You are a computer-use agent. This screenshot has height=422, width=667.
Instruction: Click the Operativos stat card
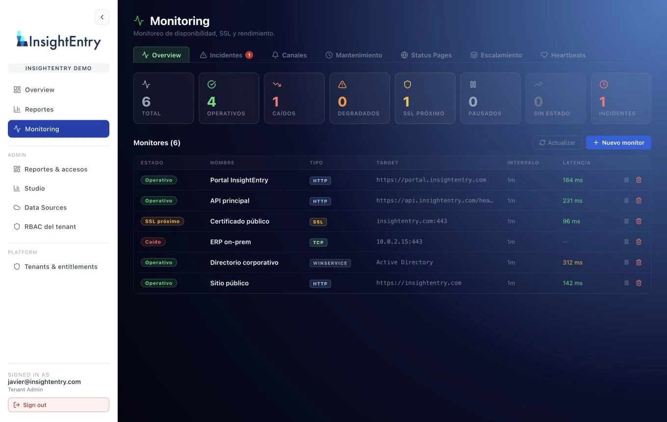pyautogui.click(x=229, y=98)
